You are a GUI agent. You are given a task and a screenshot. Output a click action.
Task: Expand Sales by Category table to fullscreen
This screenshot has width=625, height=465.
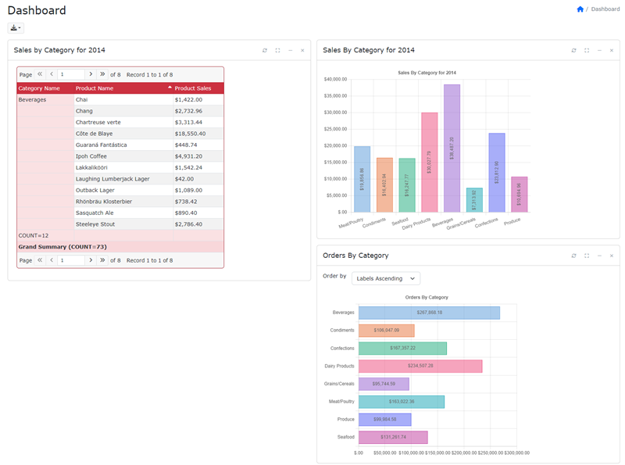click(277, 50)
